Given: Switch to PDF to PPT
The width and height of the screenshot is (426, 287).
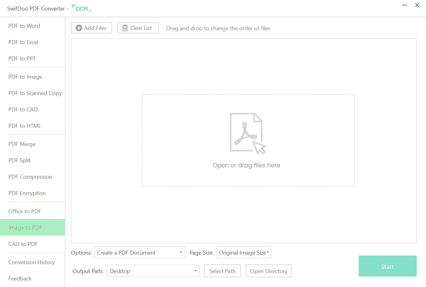Looking at the screenshot, I should point(32,59).
